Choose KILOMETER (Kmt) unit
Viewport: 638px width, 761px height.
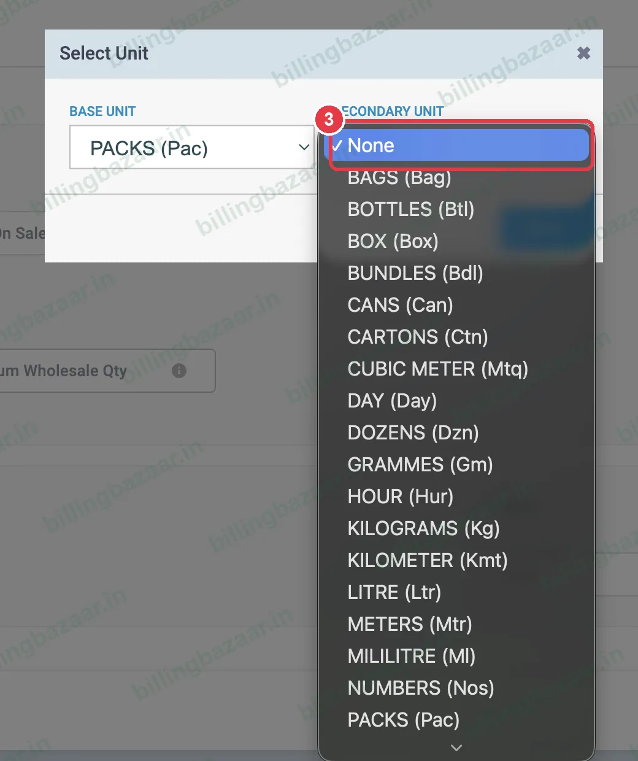coord(456,560)
